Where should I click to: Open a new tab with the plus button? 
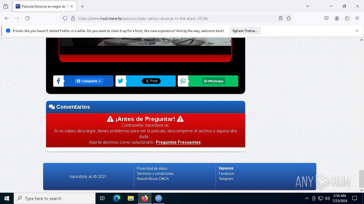(x=82, y=6)
